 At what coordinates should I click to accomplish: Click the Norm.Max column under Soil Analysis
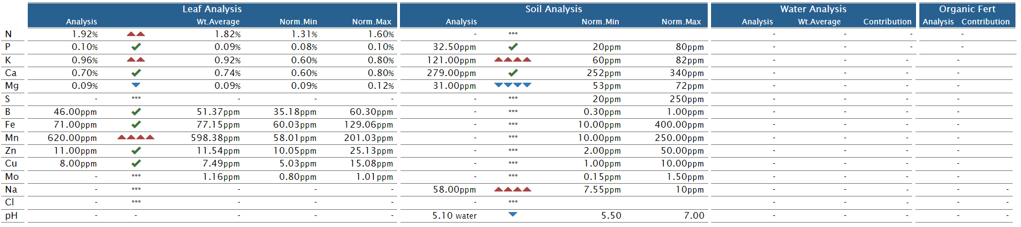coord(681,22)
